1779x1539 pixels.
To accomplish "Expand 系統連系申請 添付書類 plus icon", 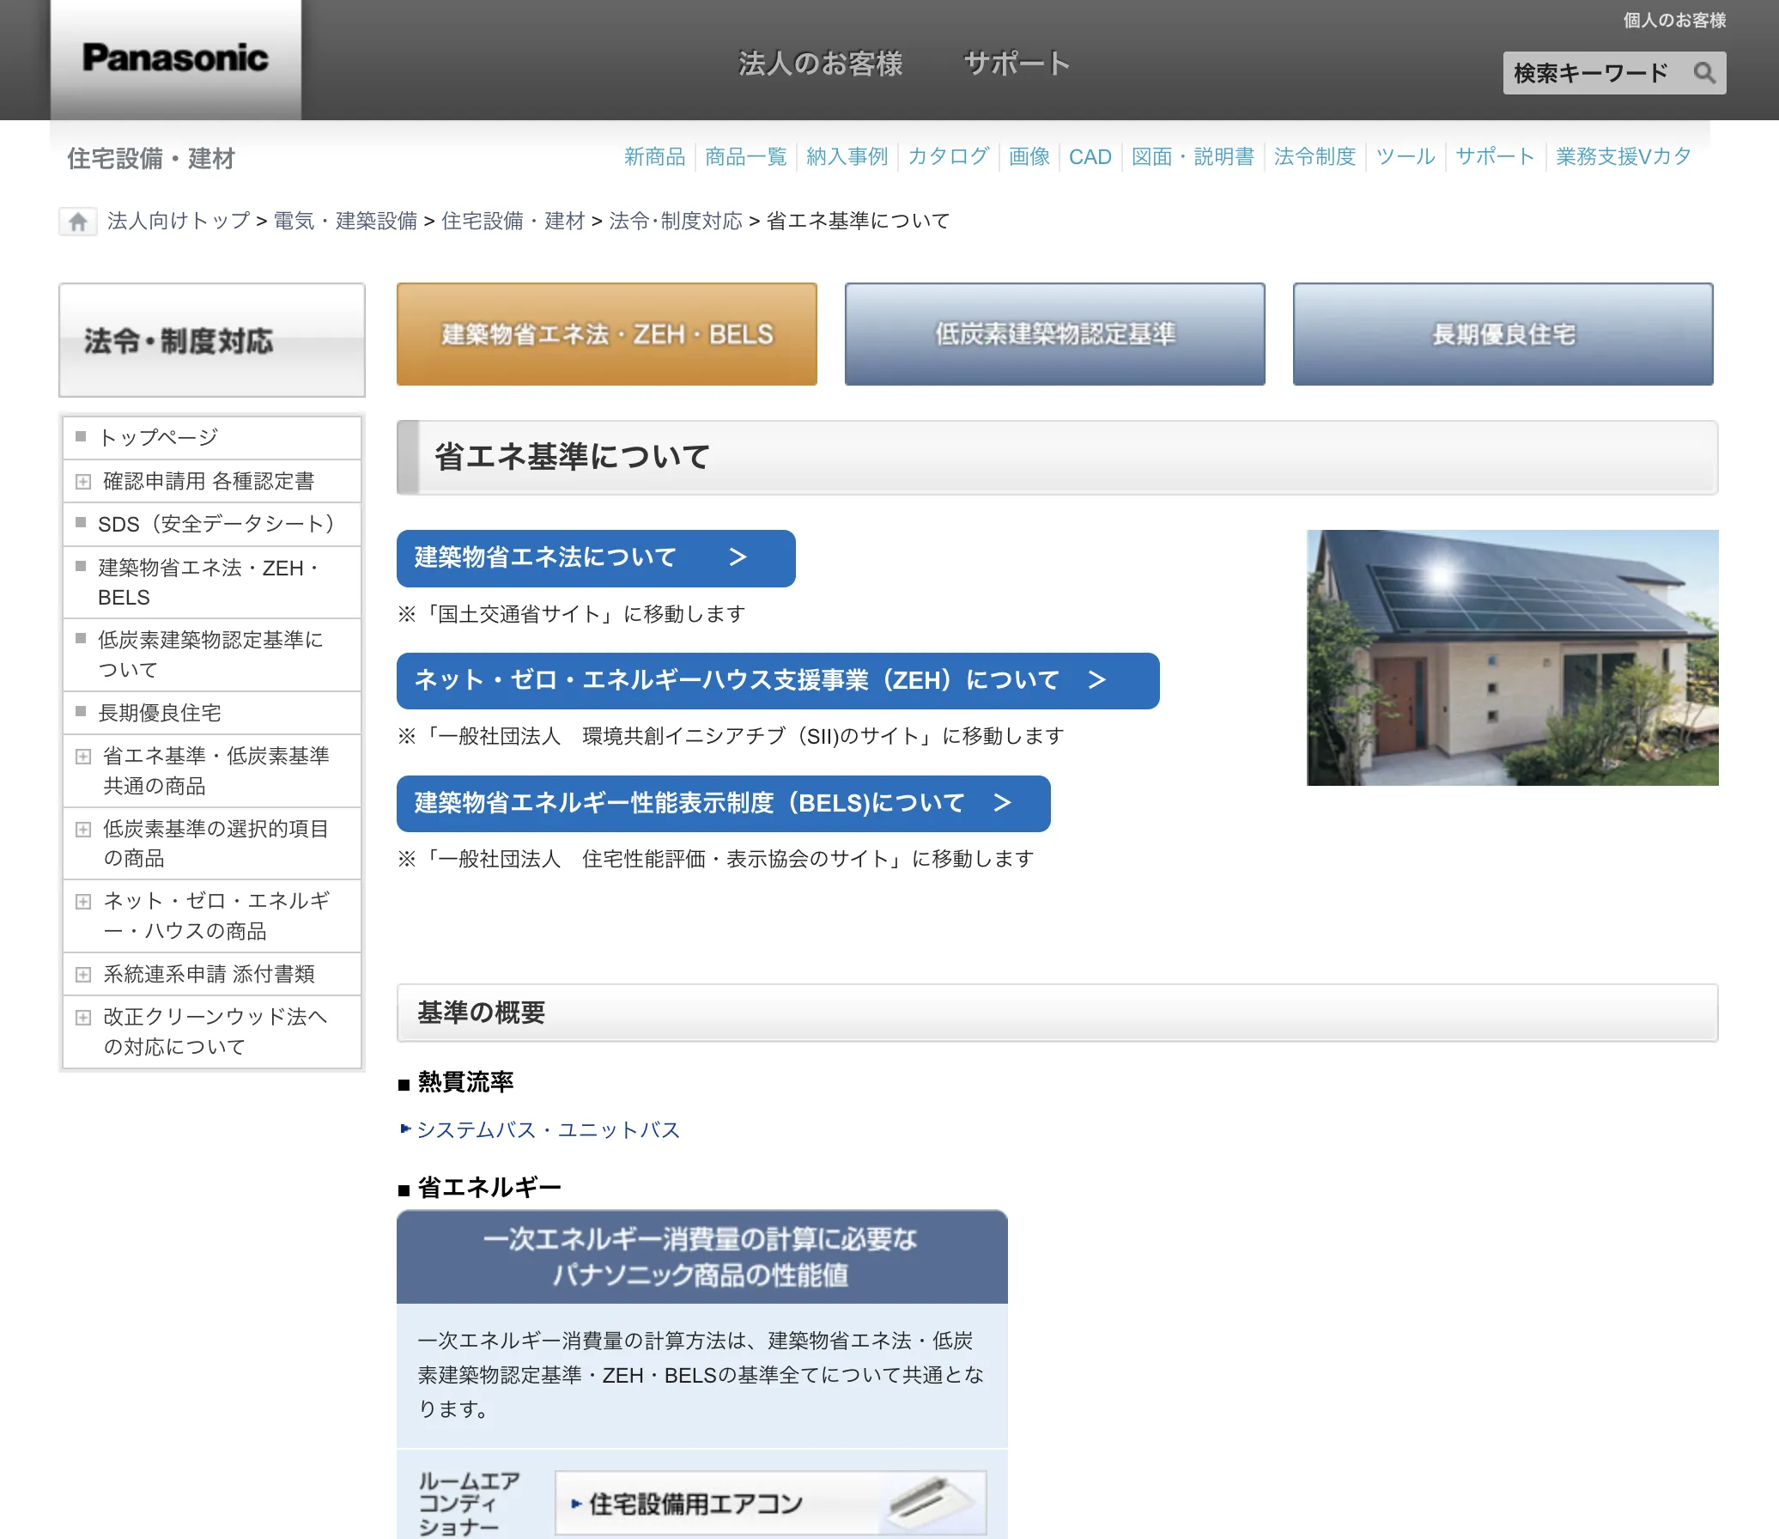I will click(x=83, y=975).
